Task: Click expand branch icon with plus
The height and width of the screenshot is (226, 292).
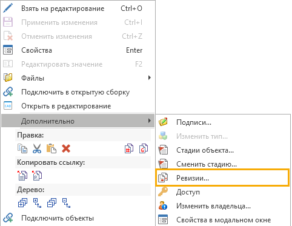Action: 37,203
